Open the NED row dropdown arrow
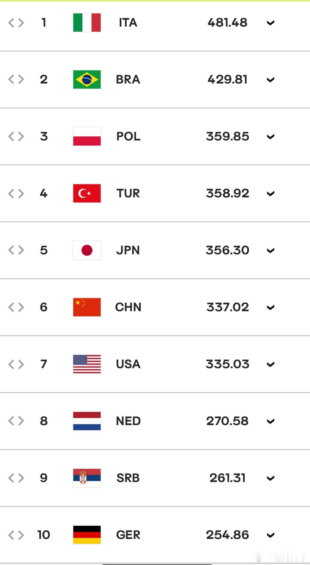Screen dimensions: 310x565 coord(271,421)
